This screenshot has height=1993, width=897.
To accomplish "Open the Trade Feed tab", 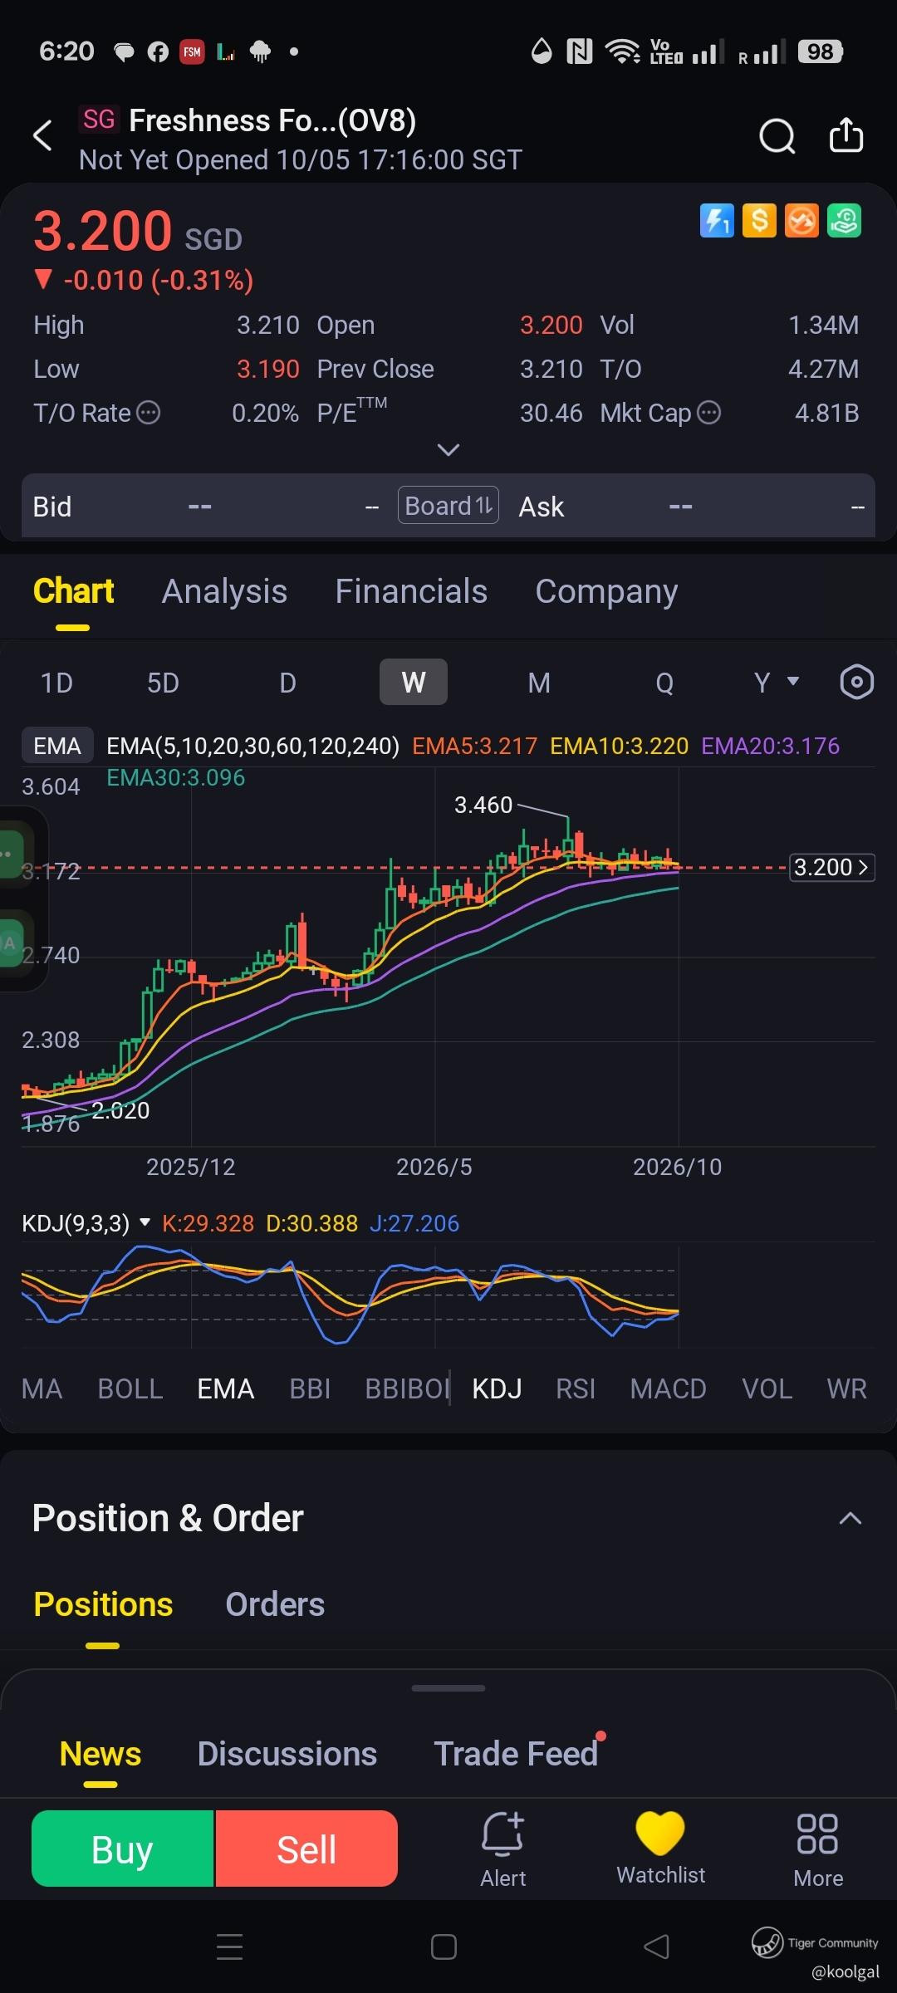I will tap(516, 1754).
